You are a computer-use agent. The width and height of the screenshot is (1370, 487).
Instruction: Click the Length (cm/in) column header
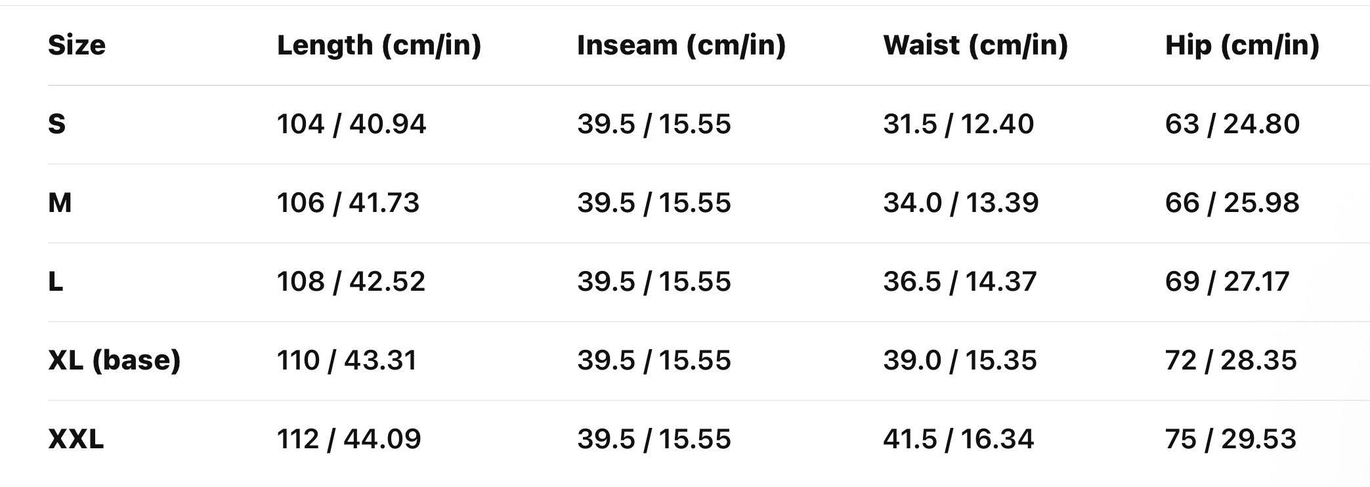[x=379, y=45]
